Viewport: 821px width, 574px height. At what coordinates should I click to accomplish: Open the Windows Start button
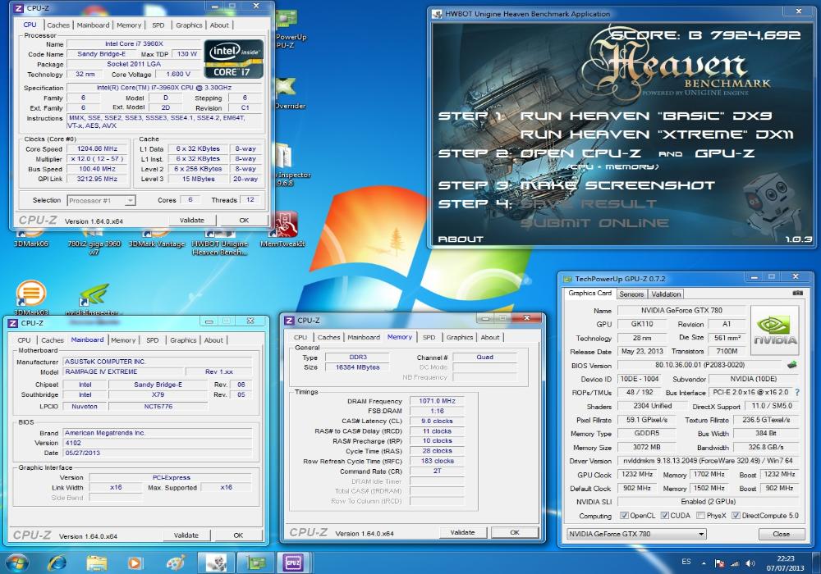coord(16,563)
